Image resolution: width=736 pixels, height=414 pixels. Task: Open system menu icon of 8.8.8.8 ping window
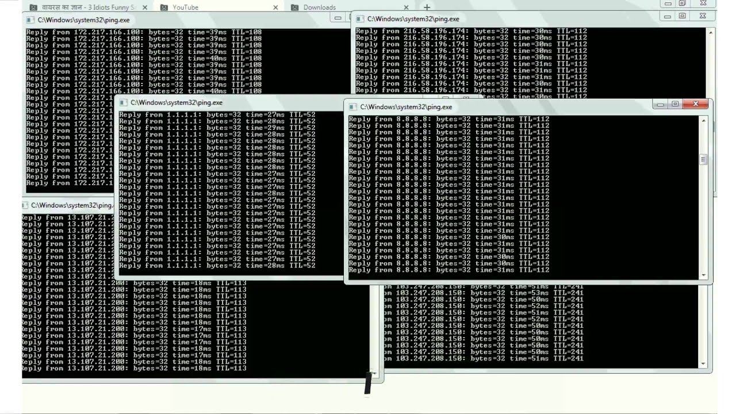coord(352,107)
